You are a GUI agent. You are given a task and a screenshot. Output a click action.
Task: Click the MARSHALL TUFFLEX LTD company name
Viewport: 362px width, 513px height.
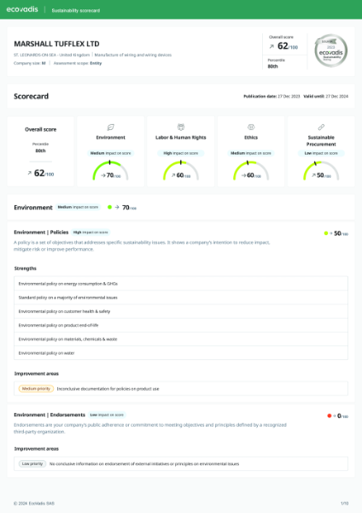pos(56,44)
